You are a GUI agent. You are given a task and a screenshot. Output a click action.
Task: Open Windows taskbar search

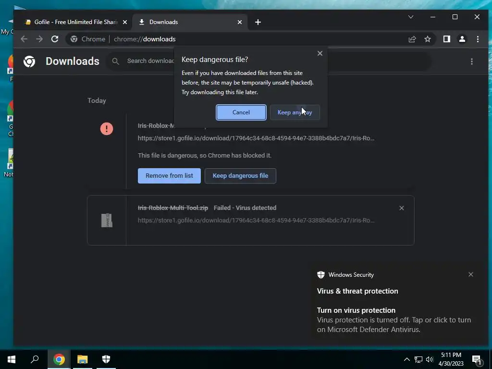click(x=35, y=359)
